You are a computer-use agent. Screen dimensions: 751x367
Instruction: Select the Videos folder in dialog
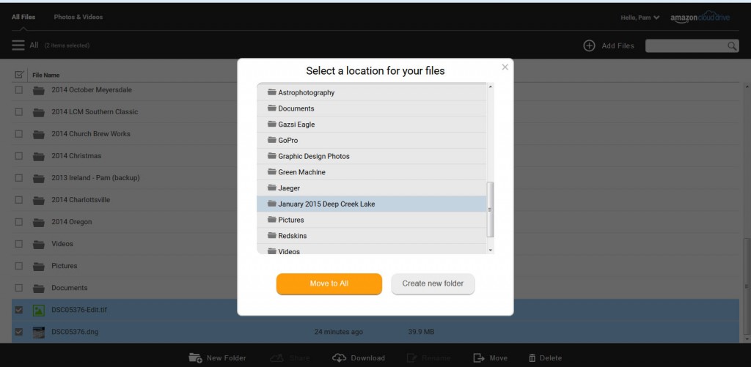point(372,249)
